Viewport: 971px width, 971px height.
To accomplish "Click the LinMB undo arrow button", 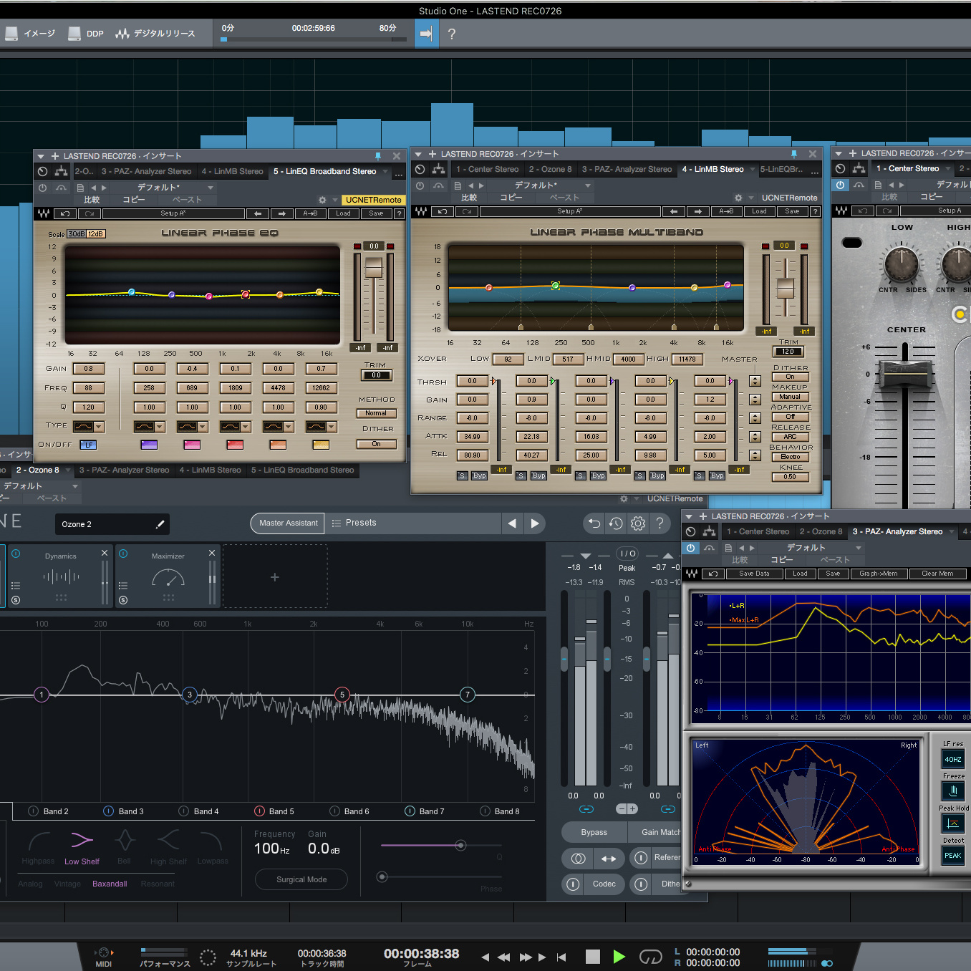I will coord(443,211).
